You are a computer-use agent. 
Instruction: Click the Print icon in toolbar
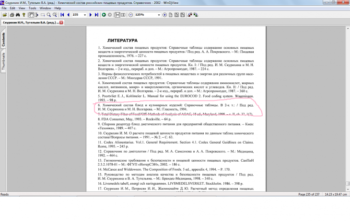12,15
